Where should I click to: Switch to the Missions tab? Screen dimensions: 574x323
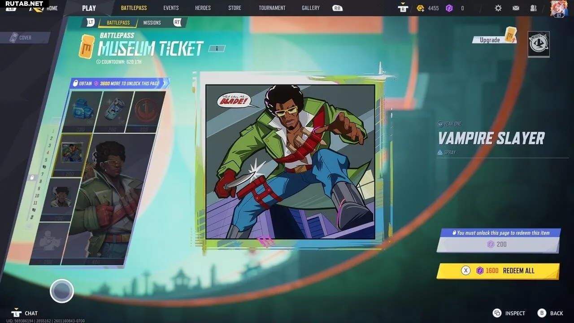(x=152, y=22)
